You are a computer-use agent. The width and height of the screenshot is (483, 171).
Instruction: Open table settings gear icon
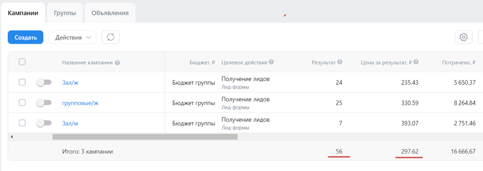tap(464, 37)
